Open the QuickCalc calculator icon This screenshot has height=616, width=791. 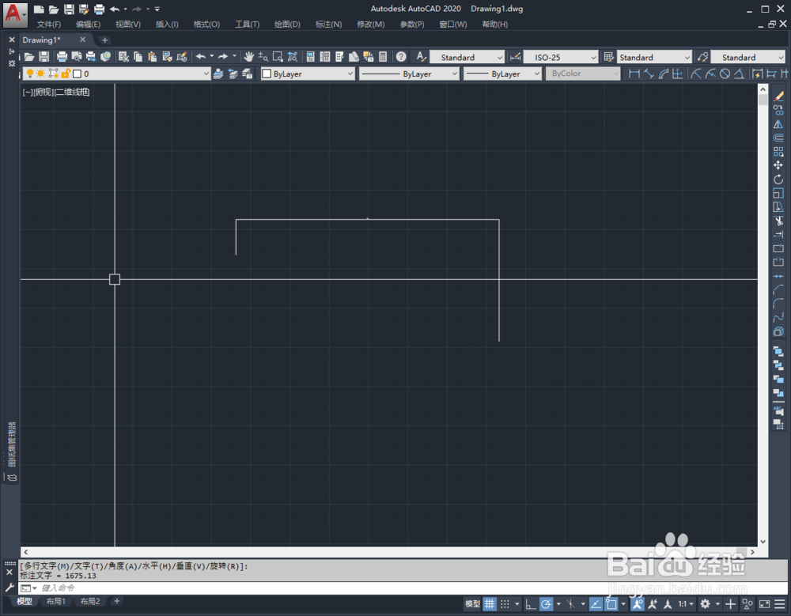[383, 57]
